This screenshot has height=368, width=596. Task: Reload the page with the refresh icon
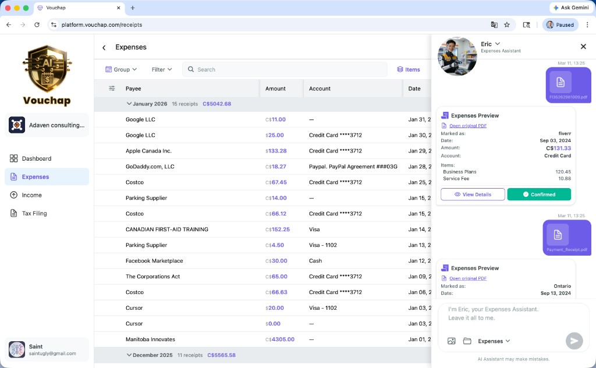pos(37,24)
